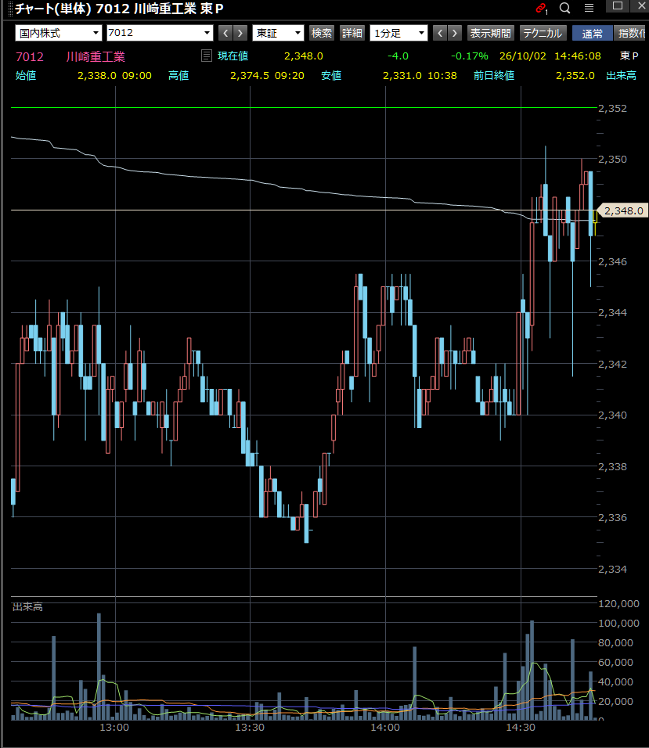The width and height of the screenshot is (649, 748).
Task: Step to previous timeframe arrow
Action: (440, 33)
